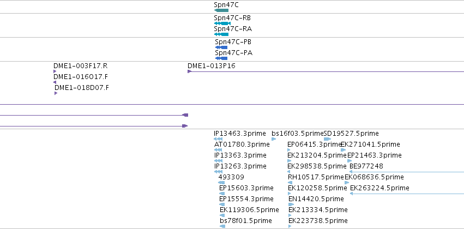464x229 pixels.
Task: Select the DME1-018D07.F label
Action: coord(82,88)
